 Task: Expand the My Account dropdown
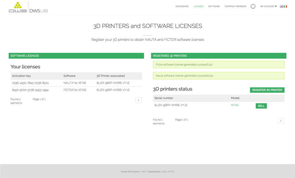click(268, 6)
